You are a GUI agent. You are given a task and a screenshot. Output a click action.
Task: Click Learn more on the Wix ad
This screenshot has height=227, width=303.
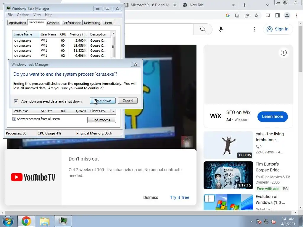tap(273, 116)
